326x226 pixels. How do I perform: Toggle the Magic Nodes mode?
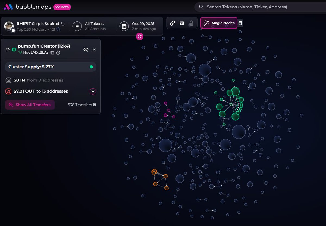(x=219, y=23)
